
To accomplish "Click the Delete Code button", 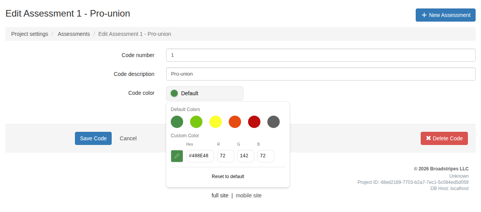I will click(x=444, y=138).
